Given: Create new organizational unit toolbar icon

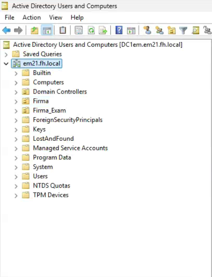Looking at the screenshot, I should 171,30.
